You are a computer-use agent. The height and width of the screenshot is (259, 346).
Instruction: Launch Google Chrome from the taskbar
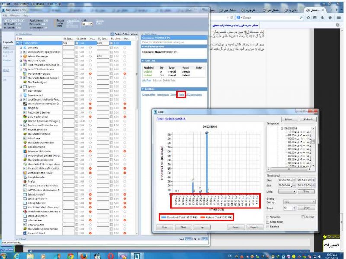[x=71, y=256]
